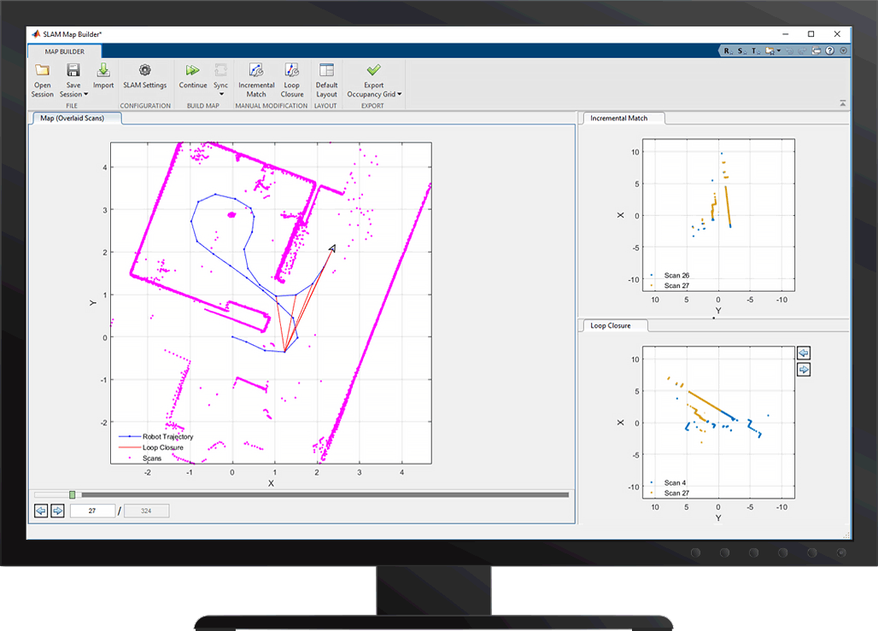Open the Sync dropdown arrow
878x631 pixels.
221,95
